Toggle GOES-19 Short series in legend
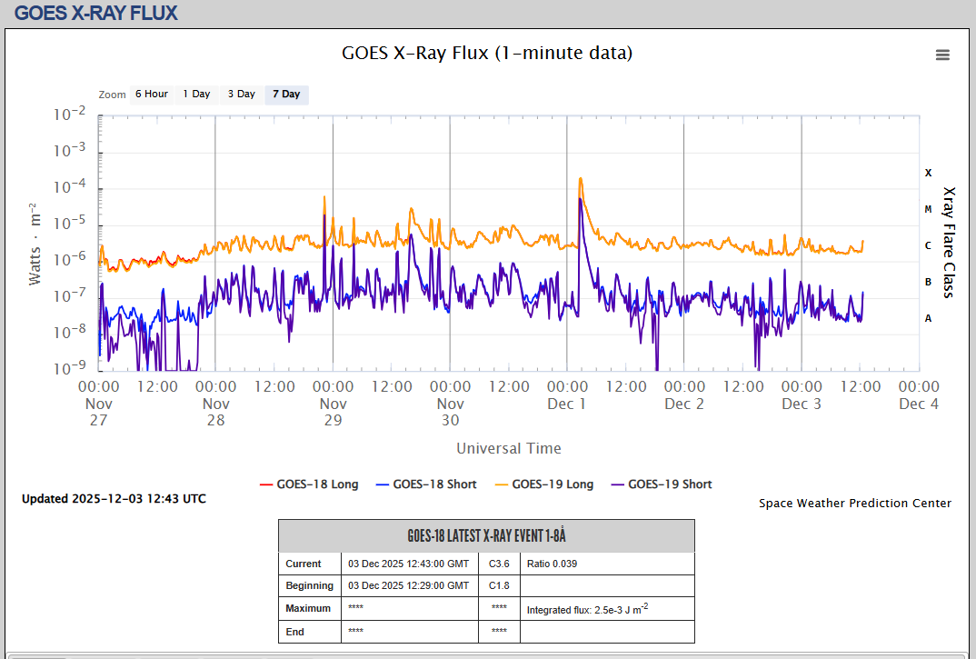The width and height of the screenshot is (976, 659). click(662, 484)
